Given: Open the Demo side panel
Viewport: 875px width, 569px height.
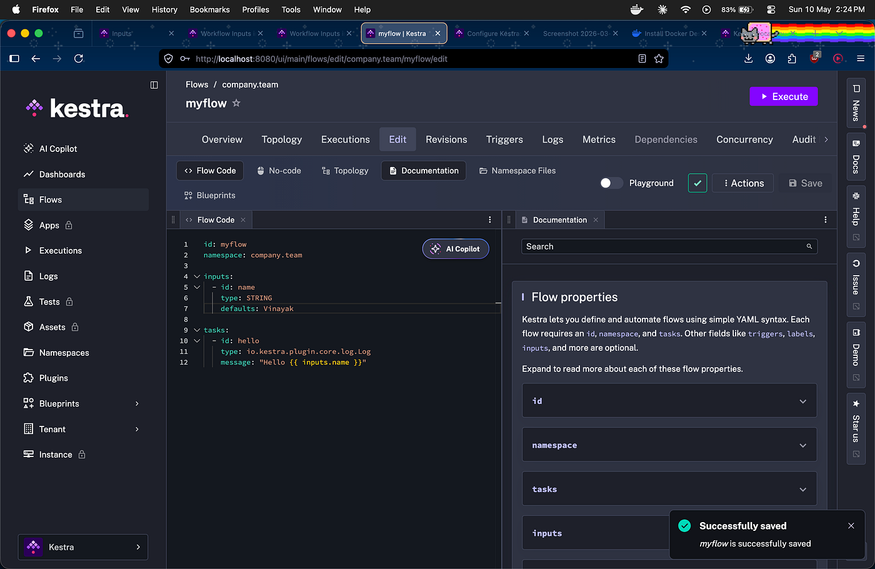Looking at the screenshot, I should [x=856, y=354].
